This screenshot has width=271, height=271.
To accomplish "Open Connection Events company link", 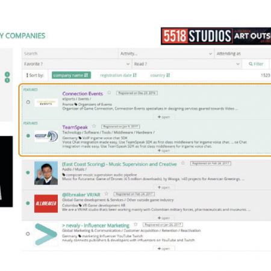I will [x=83, y=93].
